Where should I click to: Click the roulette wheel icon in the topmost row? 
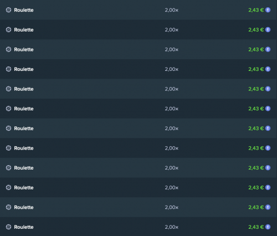pos(8,10)
